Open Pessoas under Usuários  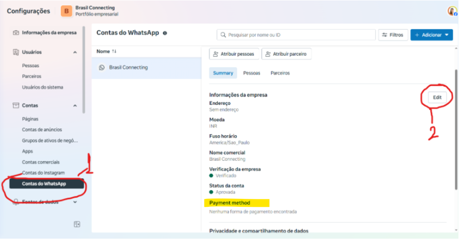tap(30, 66)
